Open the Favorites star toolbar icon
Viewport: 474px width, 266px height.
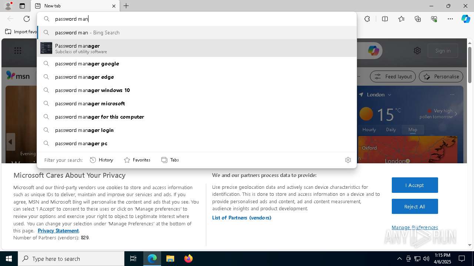point(401,19)
